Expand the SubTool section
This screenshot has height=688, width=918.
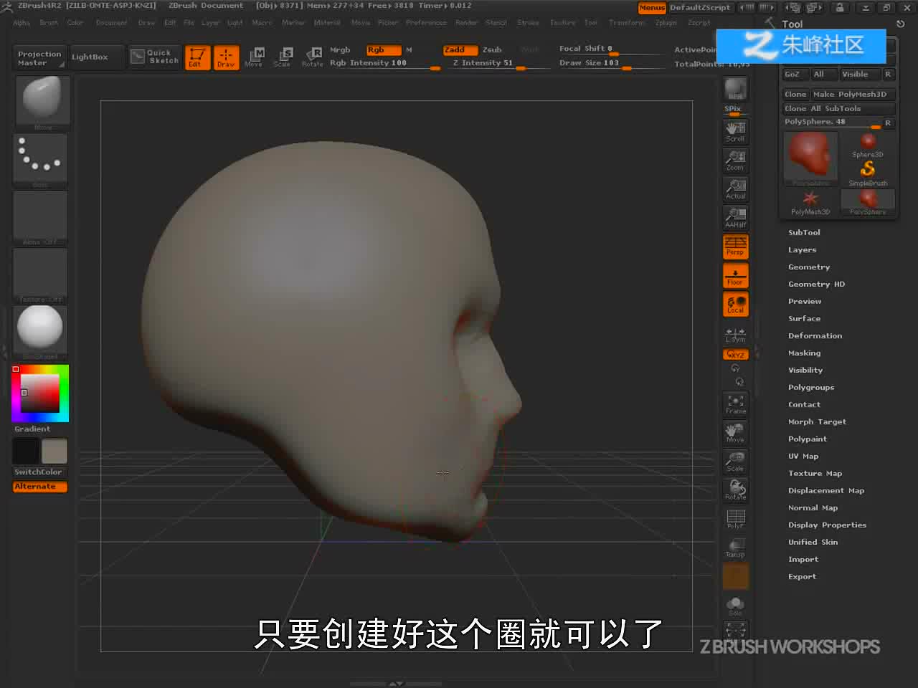[x=804, y=233]
